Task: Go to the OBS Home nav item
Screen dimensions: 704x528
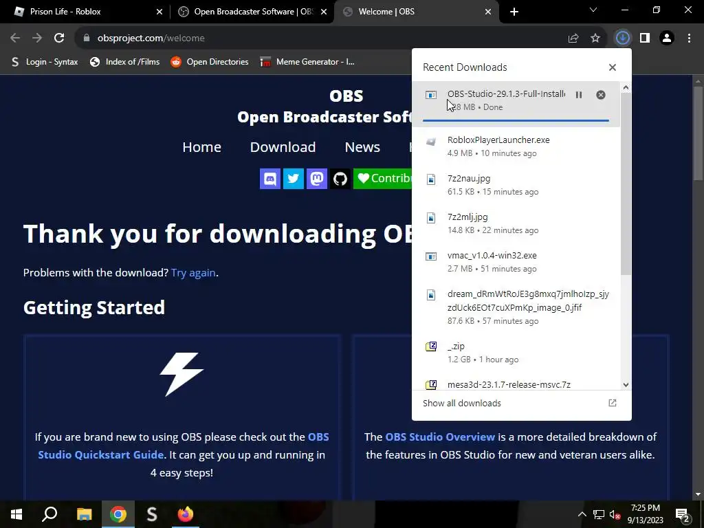Action: click(201, 147)
